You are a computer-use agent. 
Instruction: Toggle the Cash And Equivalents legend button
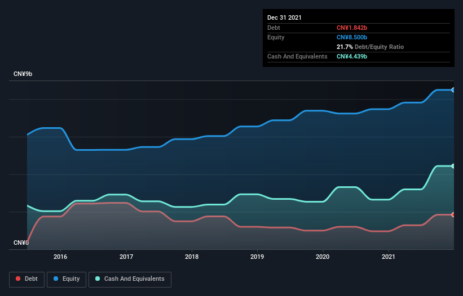[130, 279]
